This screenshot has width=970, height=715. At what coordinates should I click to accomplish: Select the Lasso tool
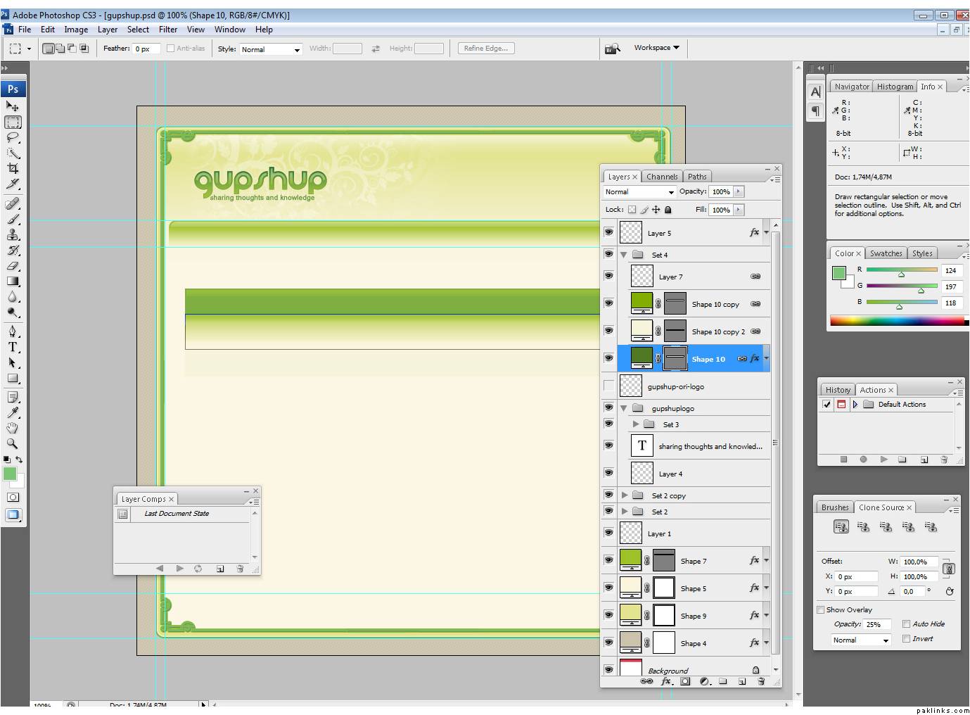pyautogui.click(x=13, y=138)
